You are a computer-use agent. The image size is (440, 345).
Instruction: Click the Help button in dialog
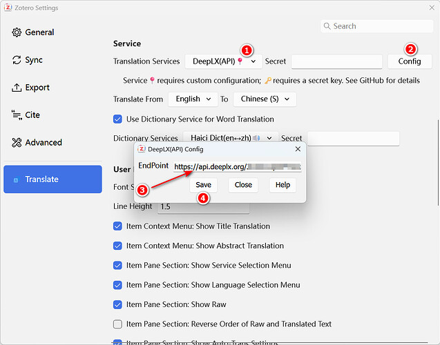(283, 185)
